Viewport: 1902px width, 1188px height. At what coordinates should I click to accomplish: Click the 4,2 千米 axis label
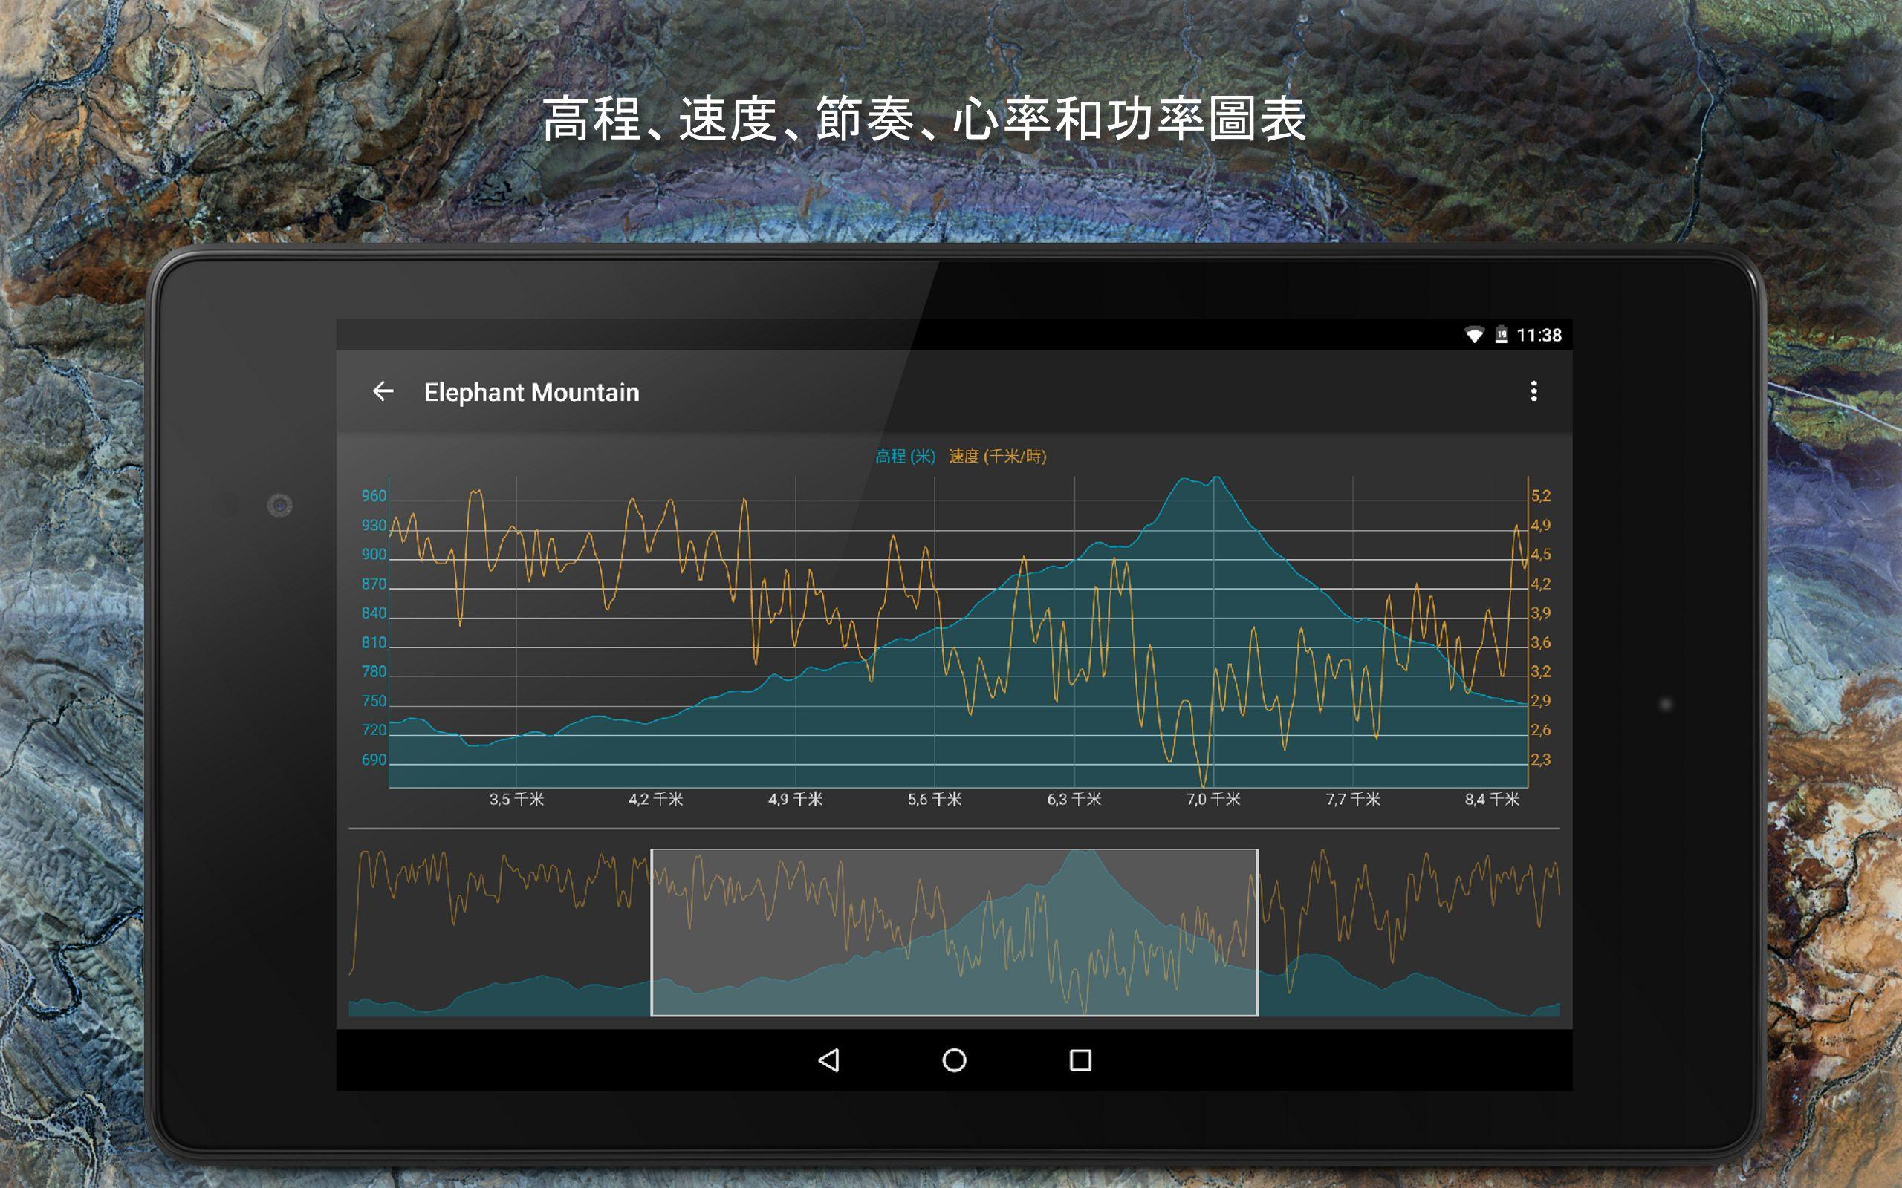pyautogui.click(x=655, y=799)
